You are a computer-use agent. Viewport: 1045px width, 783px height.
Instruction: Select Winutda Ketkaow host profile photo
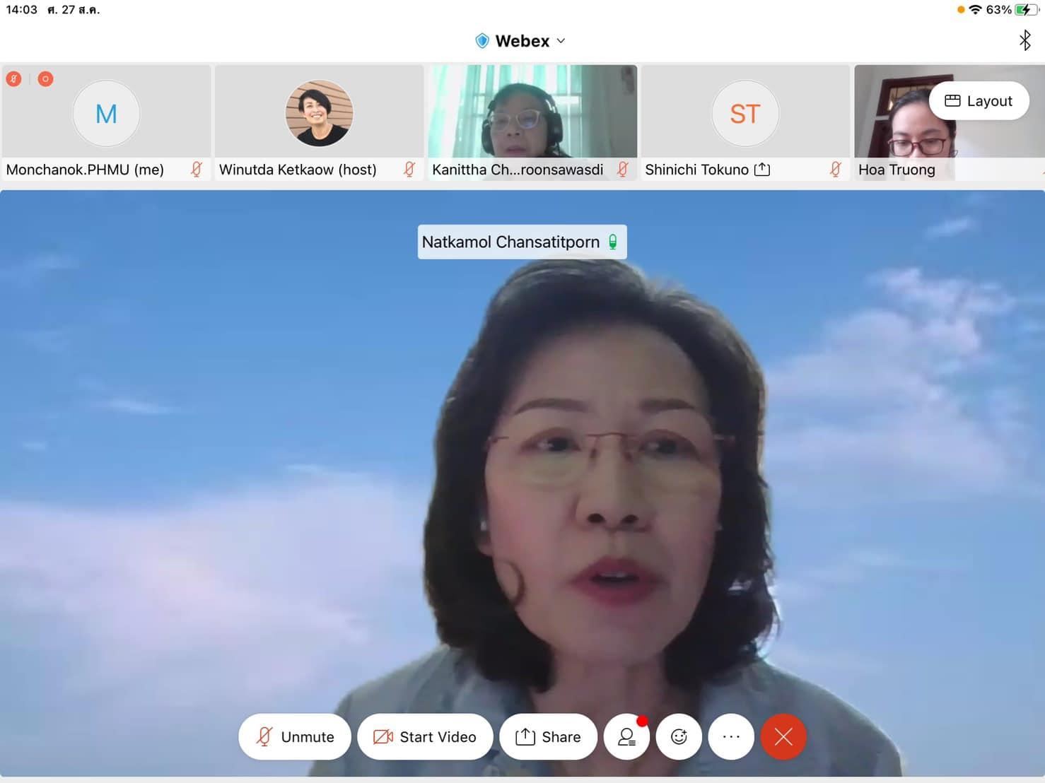tap(319, 113)
